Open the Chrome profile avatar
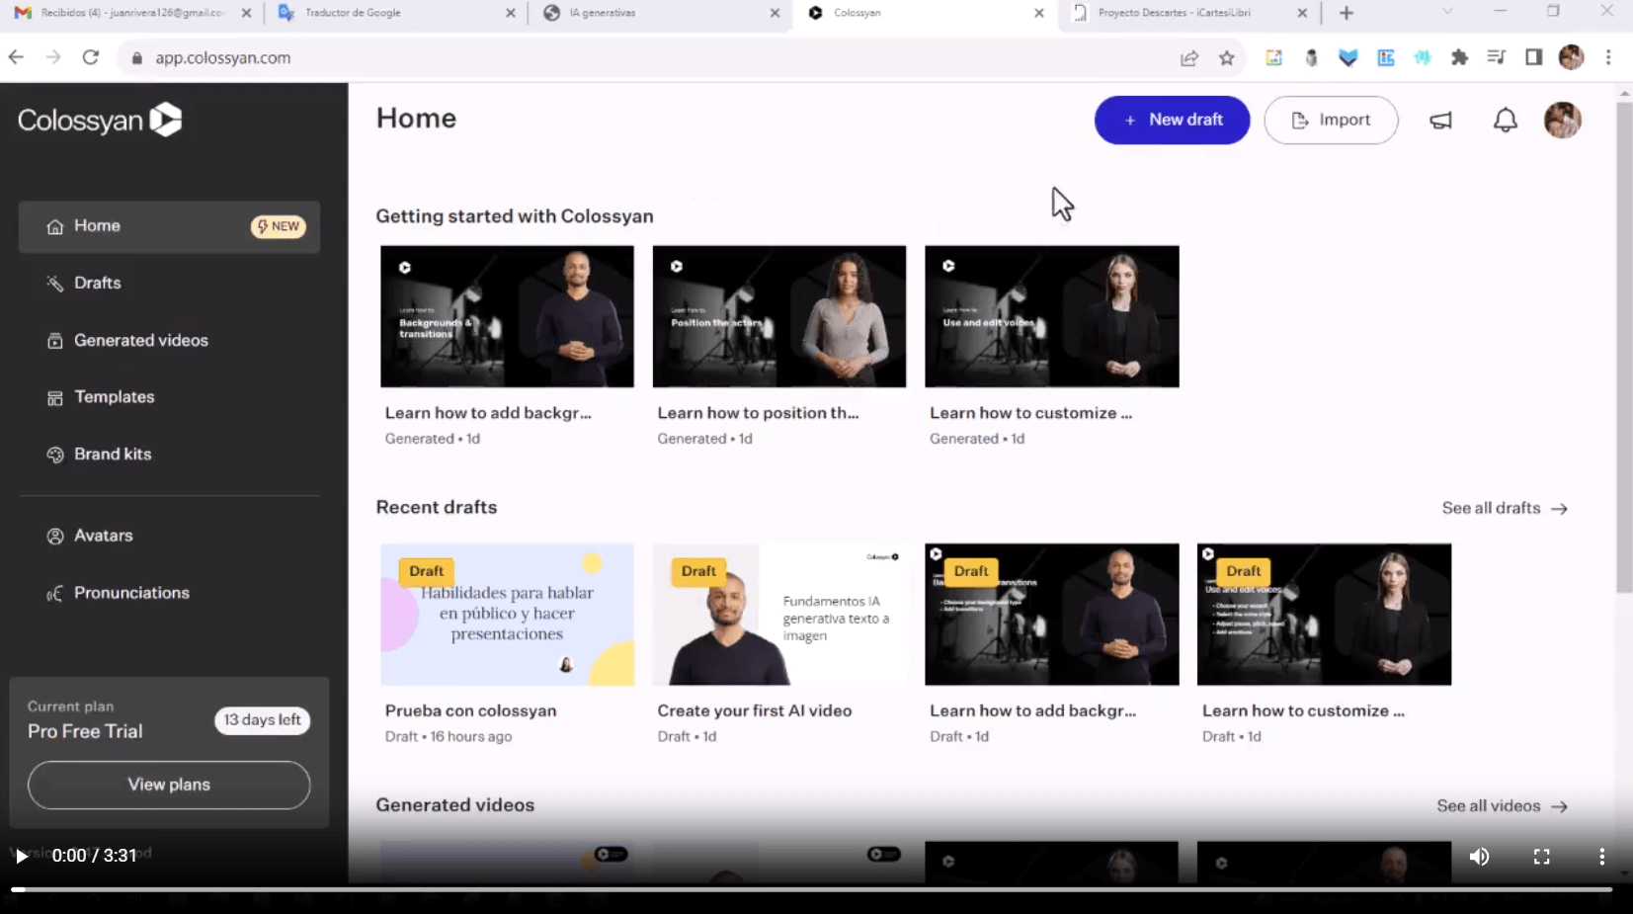The height and width of the screenshot is (914, 1633). click(x=1571, y=57)
